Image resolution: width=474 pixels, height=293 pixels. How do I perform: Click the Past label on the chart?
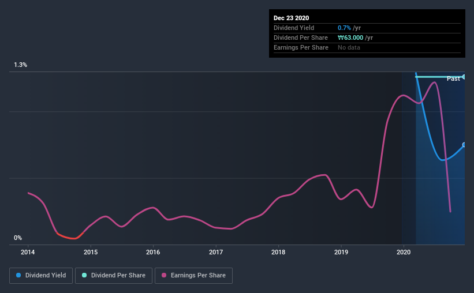click(453, 79)
